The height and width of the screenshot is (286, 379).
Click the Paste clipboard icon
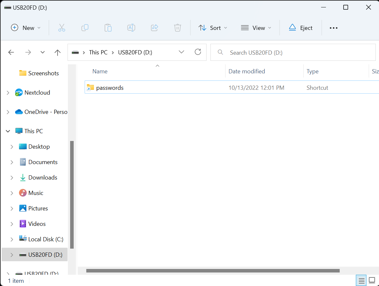108,28
